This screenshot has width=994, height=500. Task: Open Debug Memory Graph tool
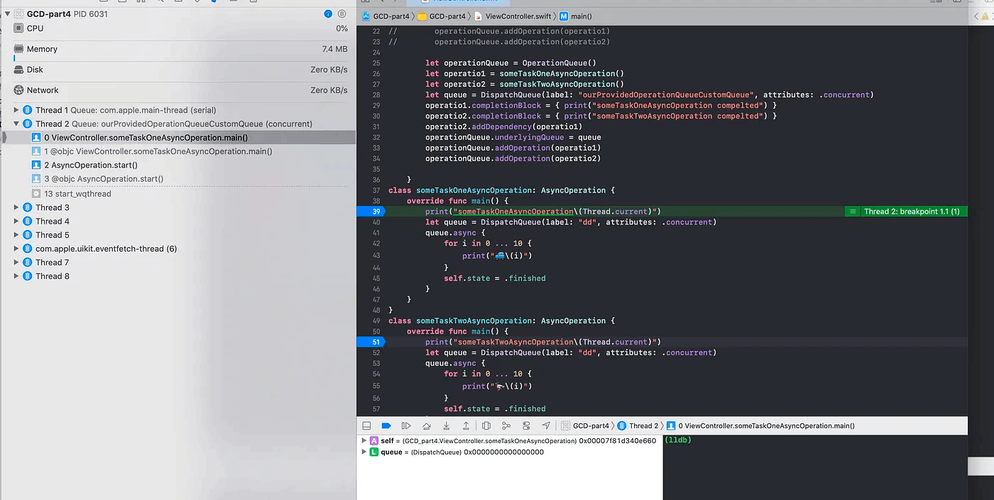506,425
